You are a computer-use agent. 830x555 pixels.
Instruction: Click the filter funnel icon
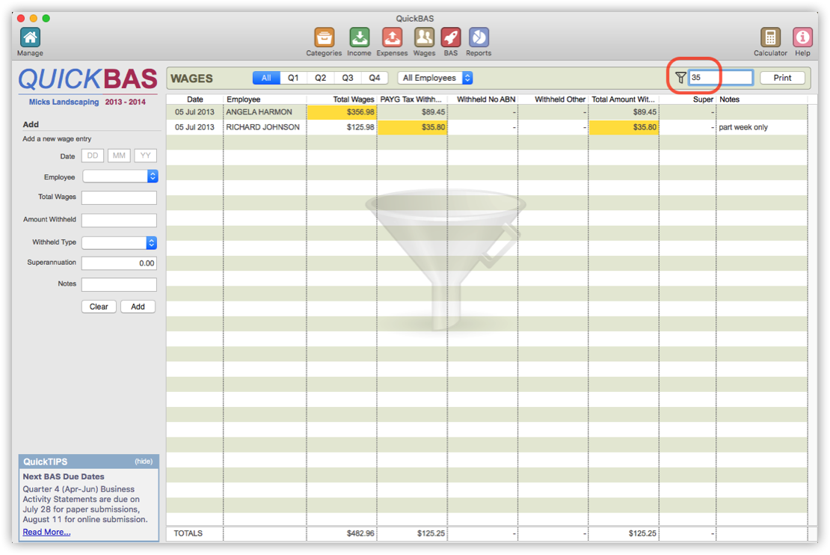pyautogui.click(x=680, y=77)
